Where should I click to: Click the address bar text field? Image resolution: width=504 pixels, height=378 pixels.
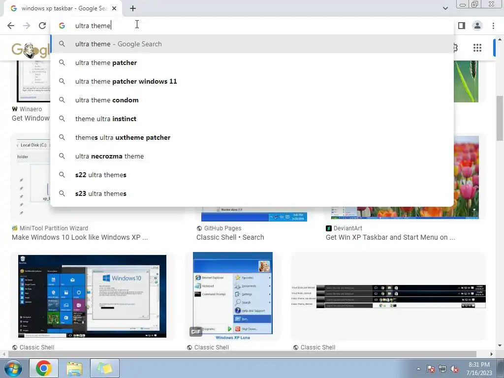click(252, 26)
